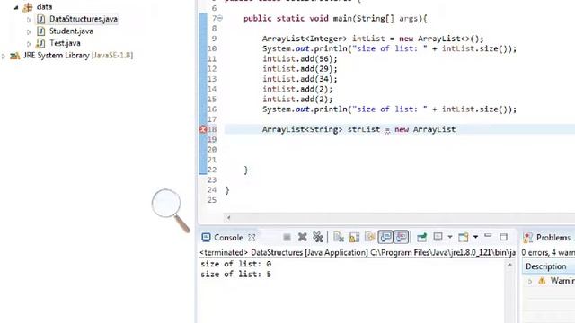Click Remove All Terminated Launches icon
Viewport: 575px width, 323px height.
coord(317,237)
